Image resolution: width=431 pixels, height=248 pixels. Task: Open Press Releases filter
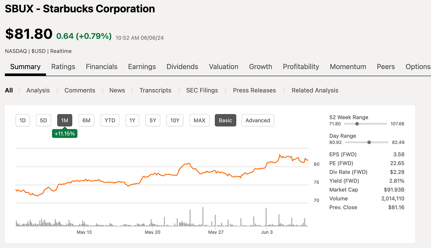254,90
